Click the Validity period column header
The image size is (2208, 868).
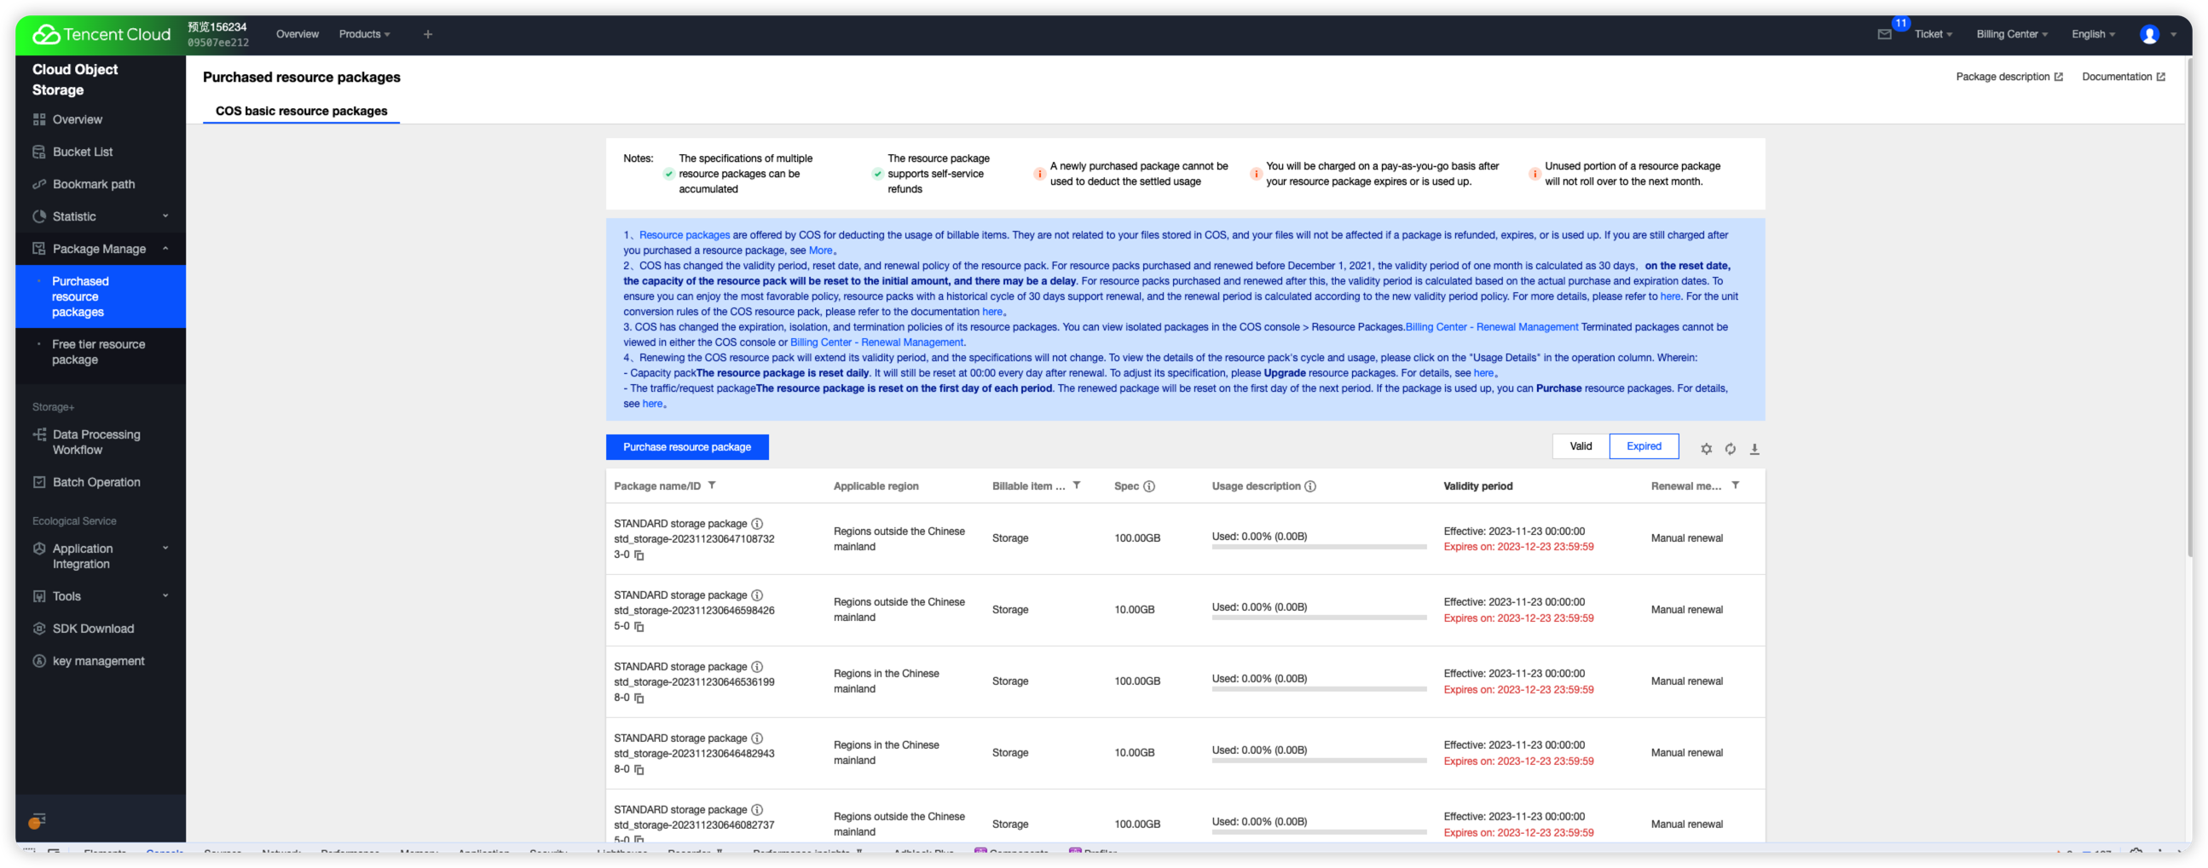click(x=1477, y=486)
